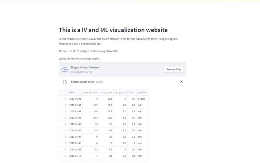Click the 0.6 temp_min value
260x163 pixels.
point(121,156)
